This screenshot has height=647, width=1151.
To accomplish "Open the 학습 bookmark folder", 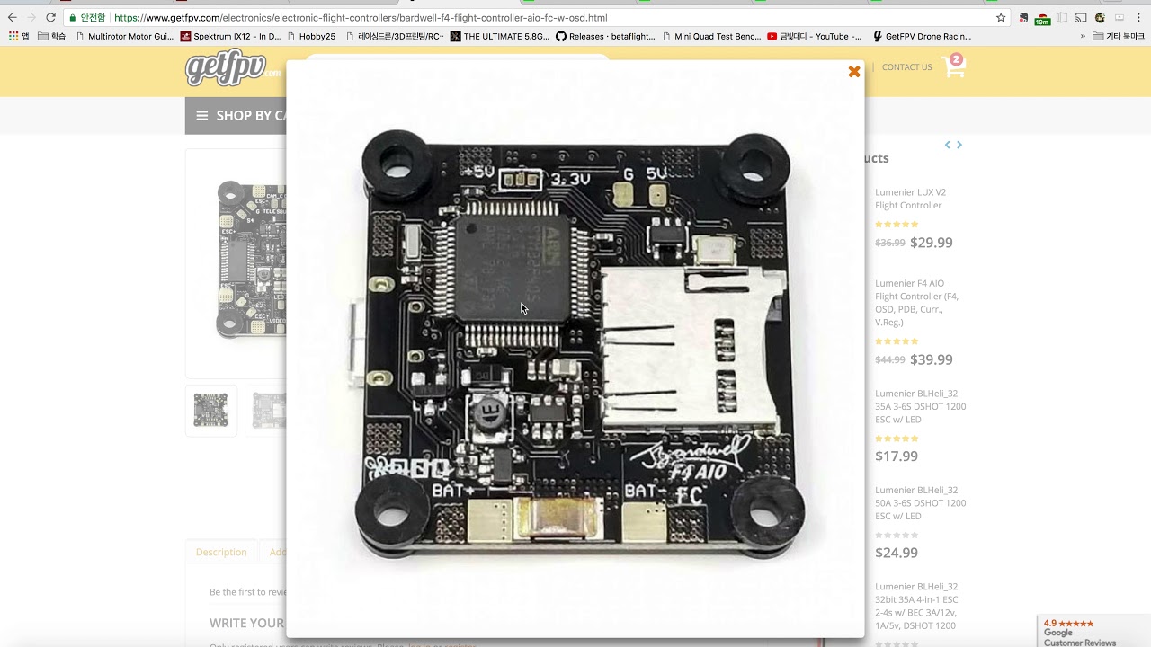I will pos(52,37).
